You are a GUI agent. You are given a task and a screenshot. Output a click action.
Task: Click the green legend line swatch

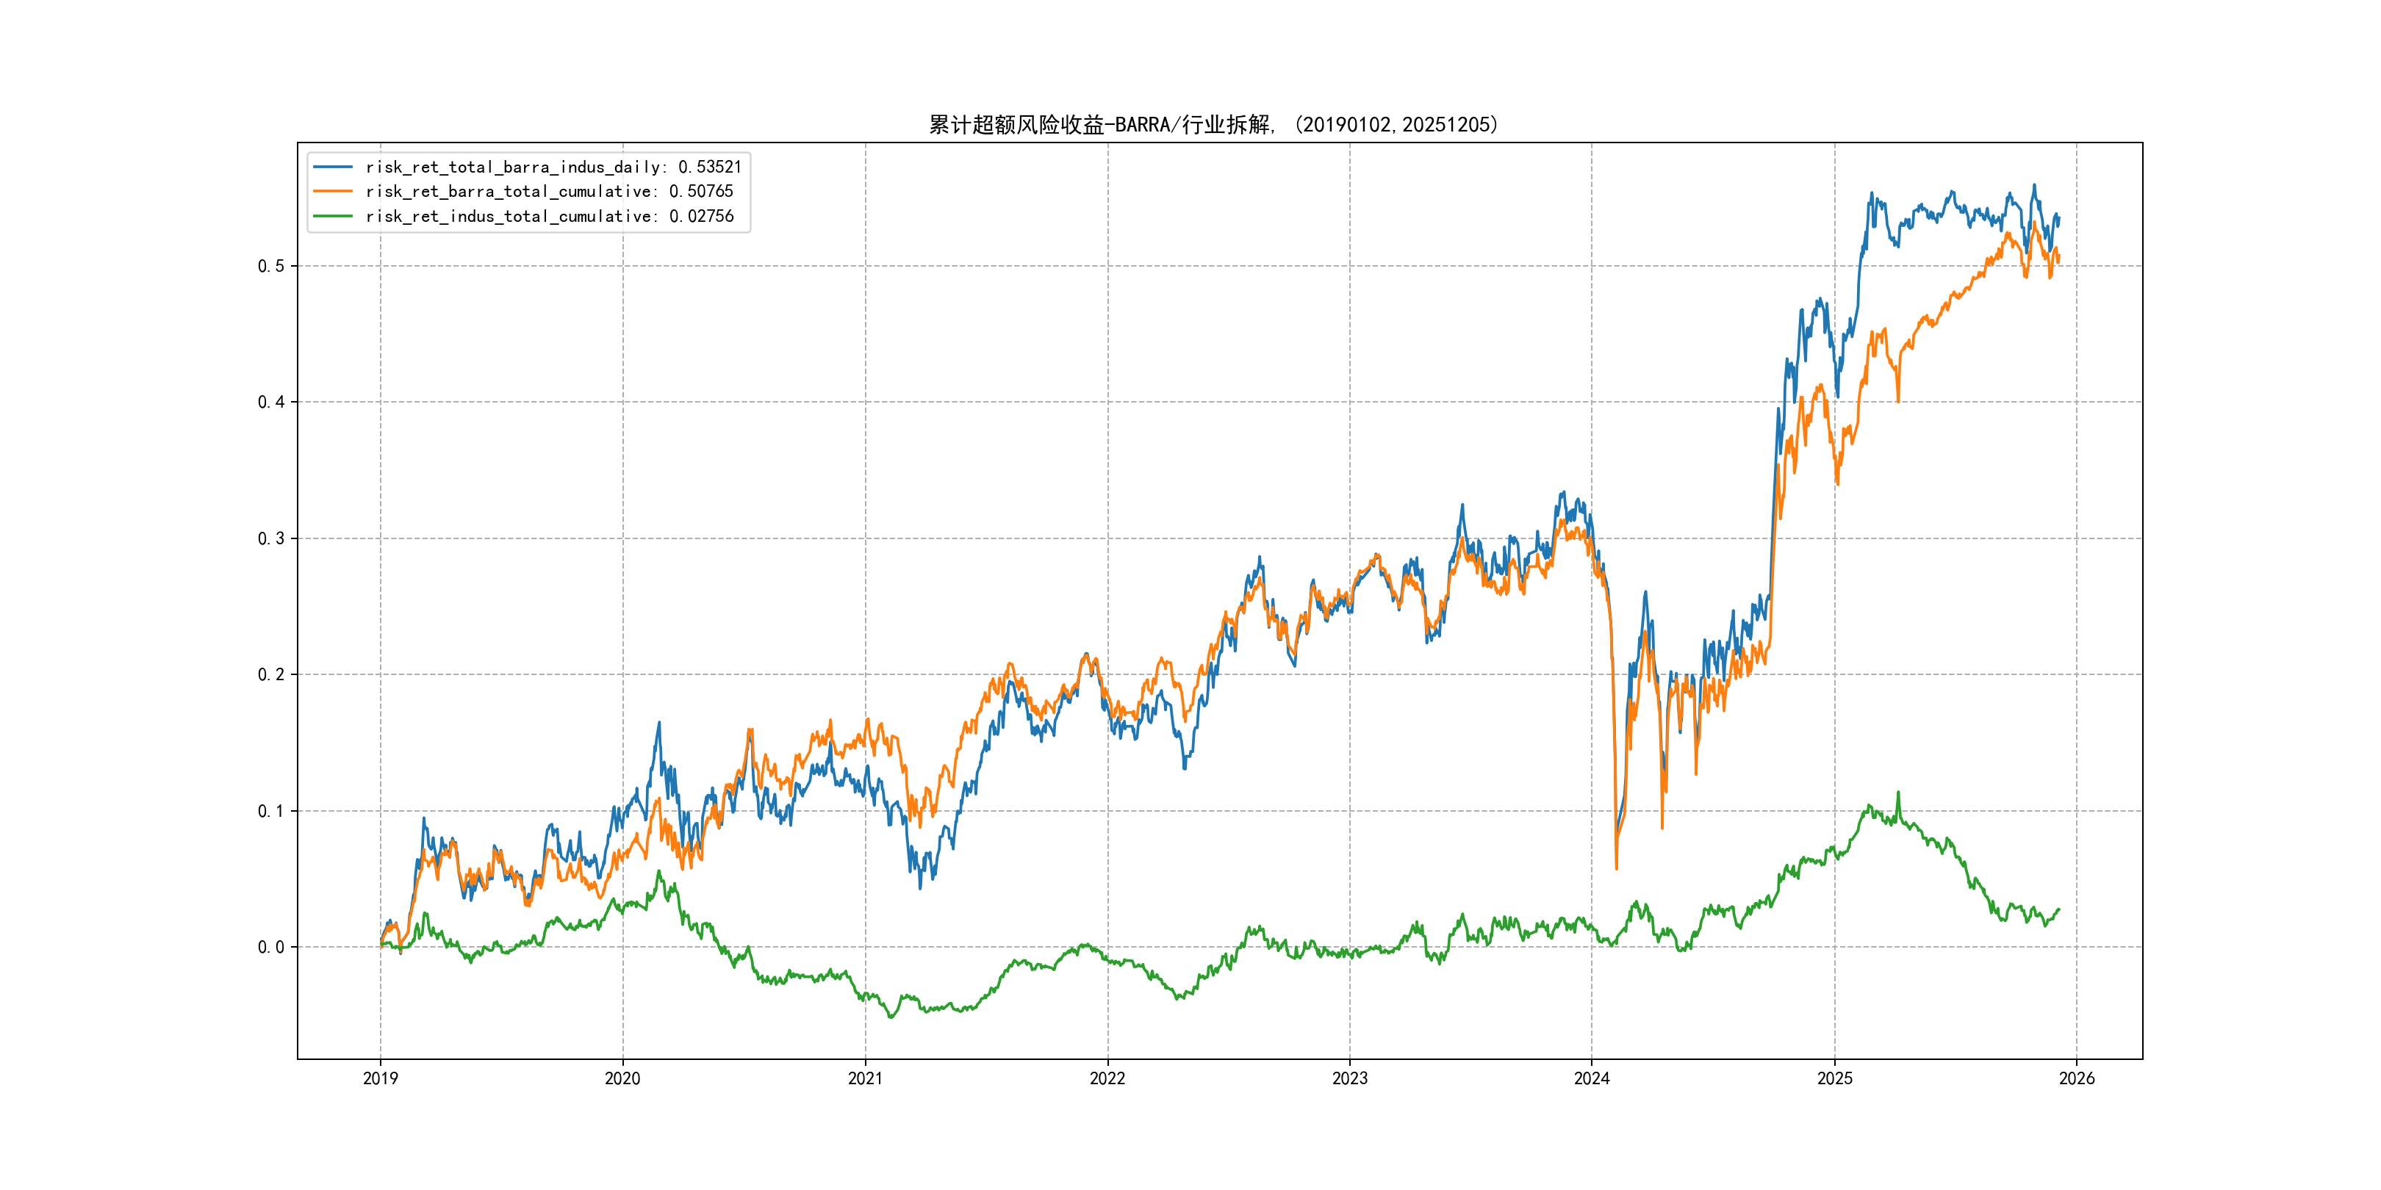[x=333, y=216]
